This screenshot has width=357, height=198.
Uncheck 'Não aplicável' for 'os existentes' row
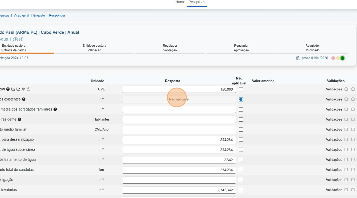[241, 99]
